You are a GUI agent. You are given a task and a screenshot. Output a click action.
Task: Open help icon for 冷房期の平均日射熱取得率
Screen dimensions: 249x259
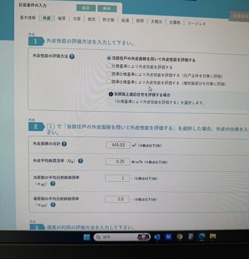tap(53, 183)
